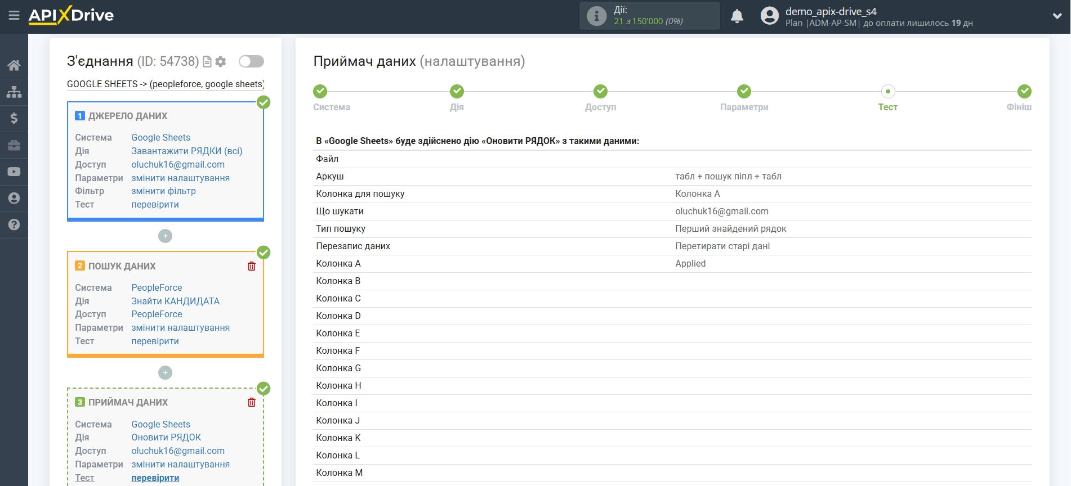The width and height of the screenshot is (1071, 486).
Task: Open the actions info icon
Action: pyautogui.click(x=596, y=16)
